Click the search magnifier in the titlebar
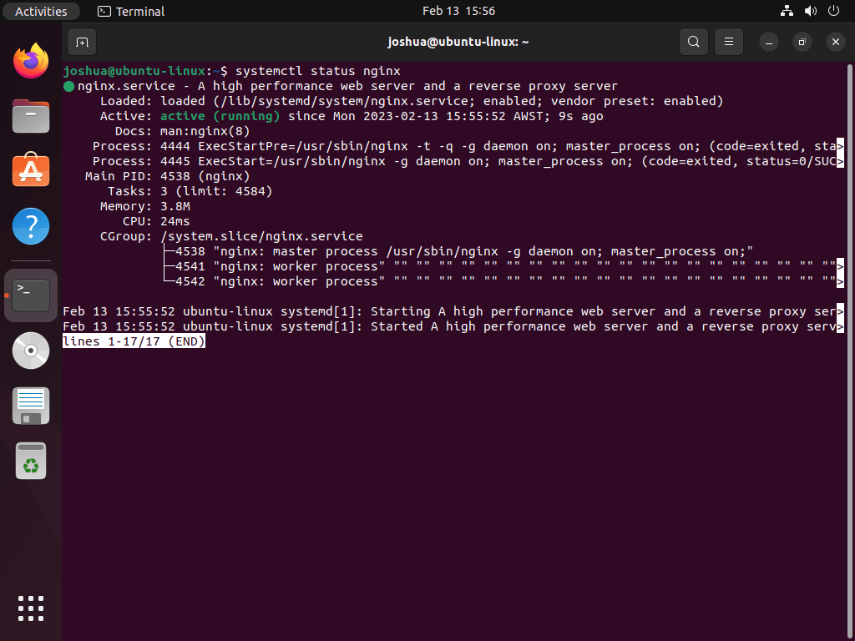 (x=693, y=42)
